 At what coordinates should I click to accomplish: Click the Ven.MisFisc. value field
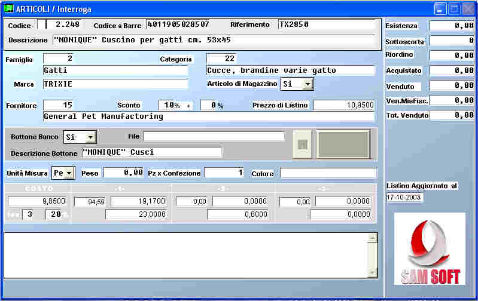452,100
